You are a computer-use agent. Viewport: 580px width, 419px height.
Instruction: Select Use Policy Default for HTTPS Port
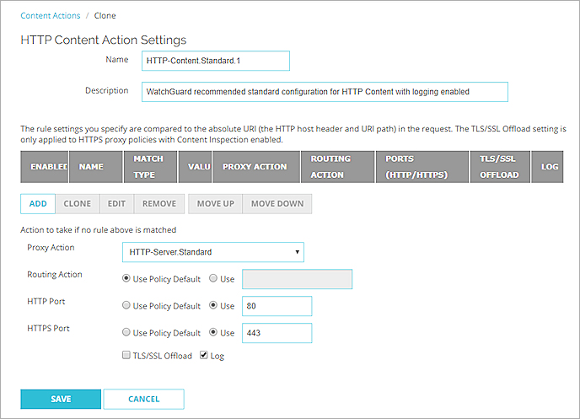point(126,332)
